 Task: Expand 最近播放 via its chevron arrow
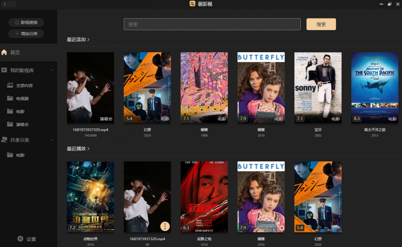point(88,149)
